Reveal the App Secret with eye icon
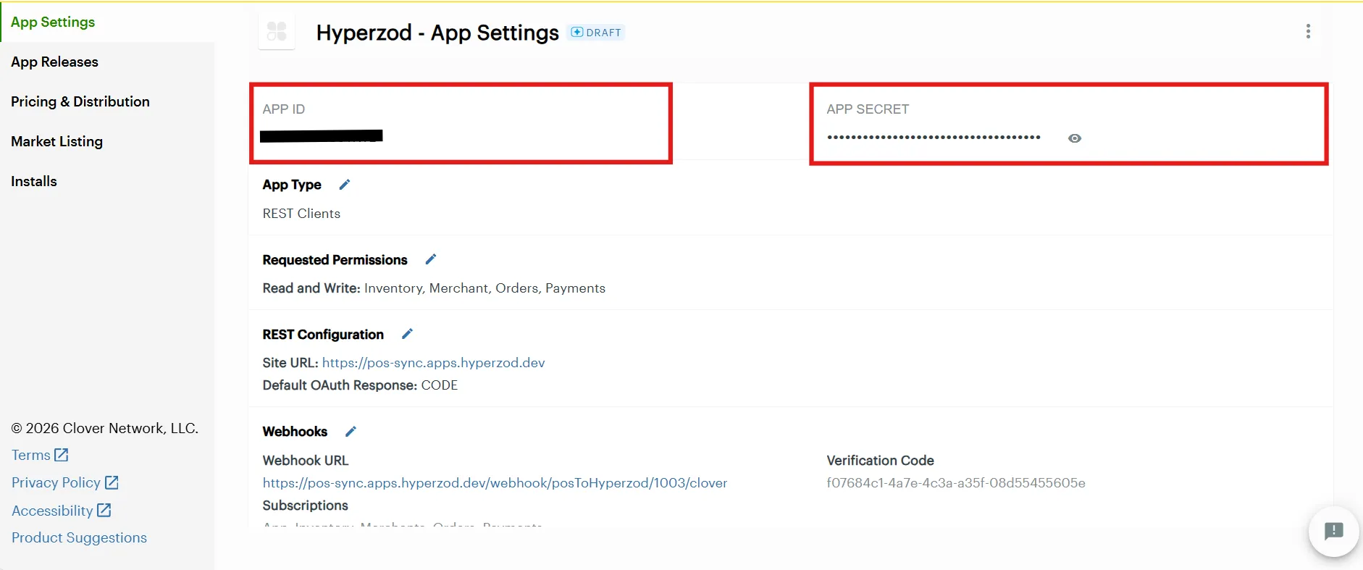Screen dimensions: 1363x570 pos(1075,138)
